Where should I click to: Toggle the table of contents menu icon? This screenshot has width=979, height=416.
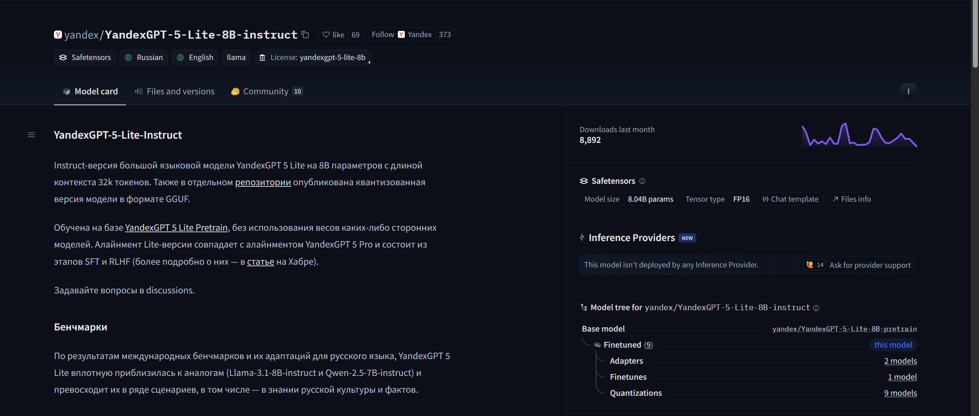point(32,135)
